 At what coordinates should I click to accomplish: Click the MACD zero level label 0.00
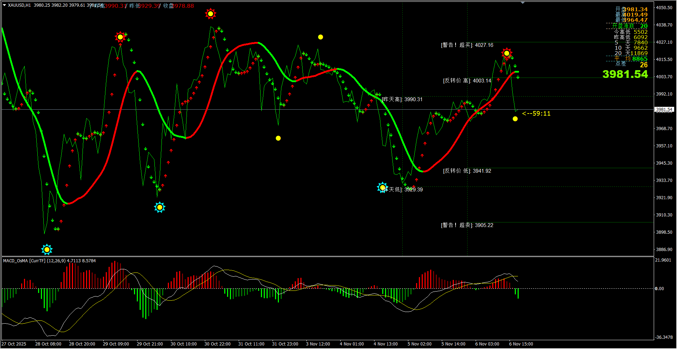(659, 289)
